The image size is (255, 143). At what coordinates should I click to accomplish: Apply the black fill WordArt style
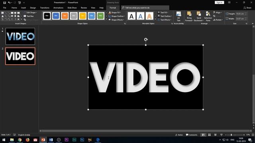point(131,16)
